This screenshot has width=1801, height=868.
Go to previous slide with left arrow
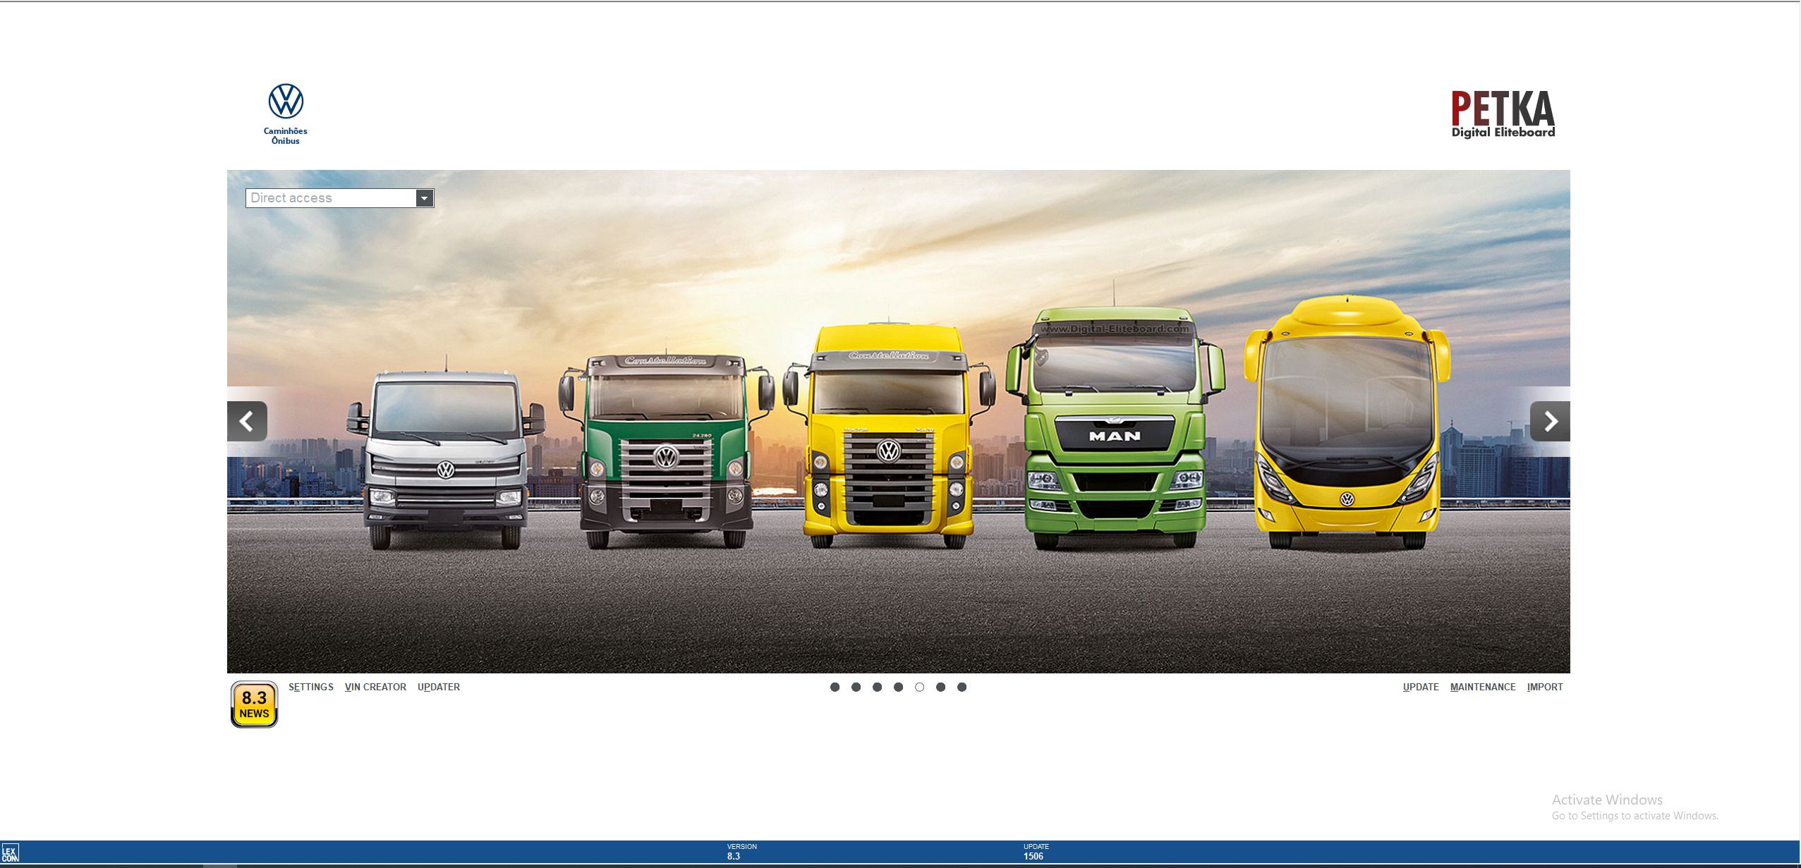tap(247, 421)
